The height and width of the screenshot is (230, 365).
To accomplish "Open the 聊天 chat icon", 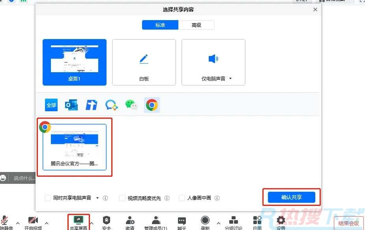I will click(x=182, y=221).
